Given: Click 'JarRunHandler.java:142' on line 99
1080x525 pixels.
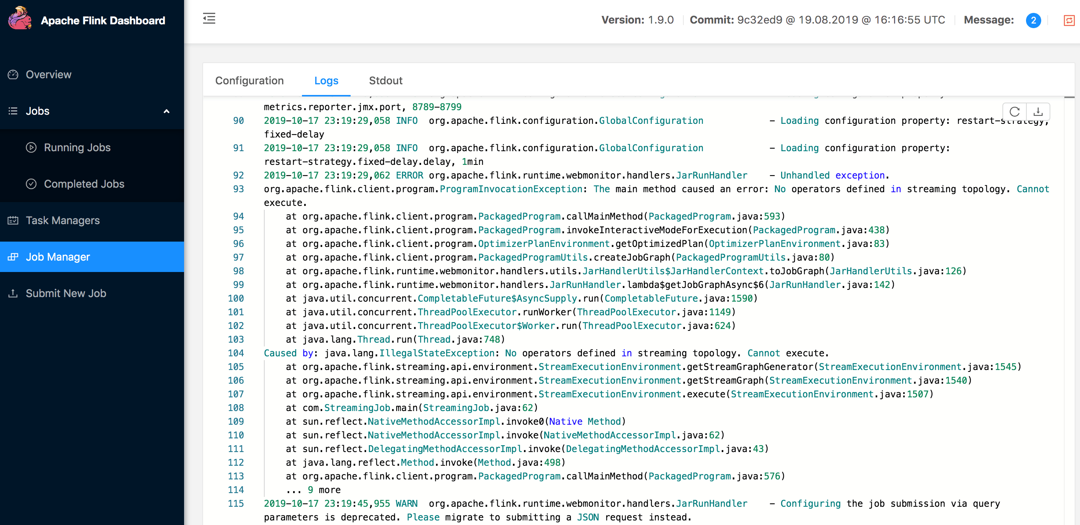Looking at the screenshot, I should [x=829, y=285].
